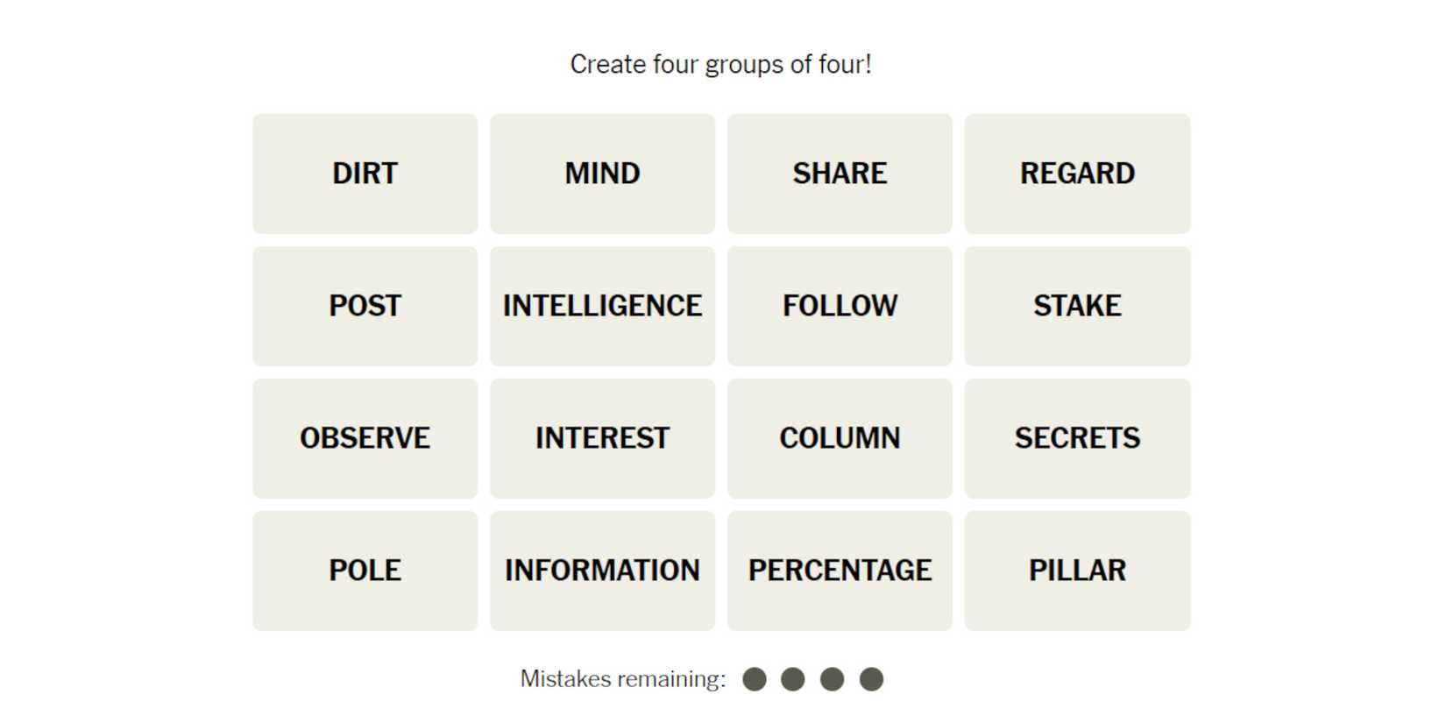Screen dimensions: 1446x723
Task: Select the FOLLOW word tile
Action: point(840,306)
